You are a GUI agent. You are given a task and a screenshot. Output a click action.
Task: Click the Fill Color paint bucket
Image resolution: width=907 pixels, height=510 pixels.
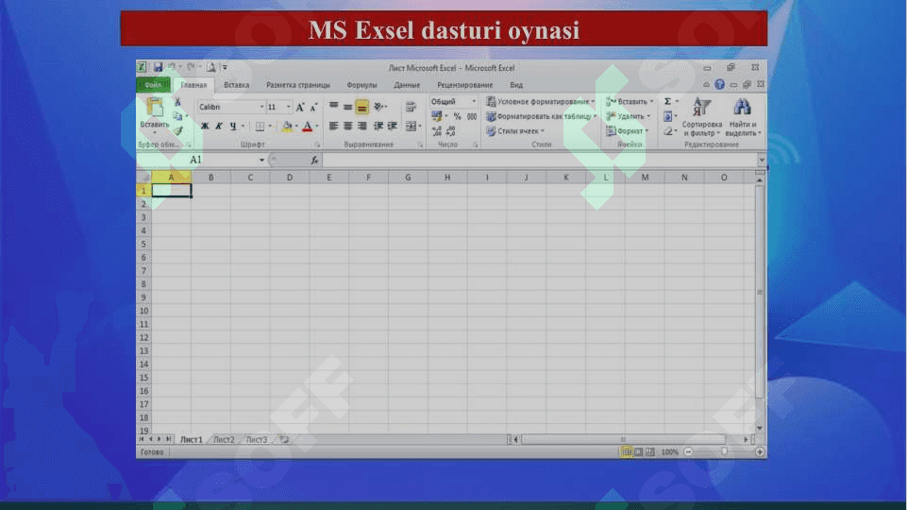tap(287, 126)
